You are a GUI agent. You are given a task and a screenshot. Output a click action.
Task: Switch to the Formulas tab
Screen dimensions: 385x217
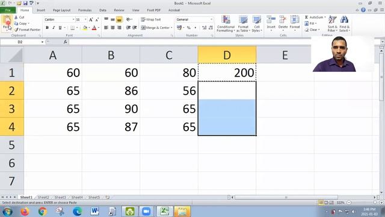pos(85,10)
